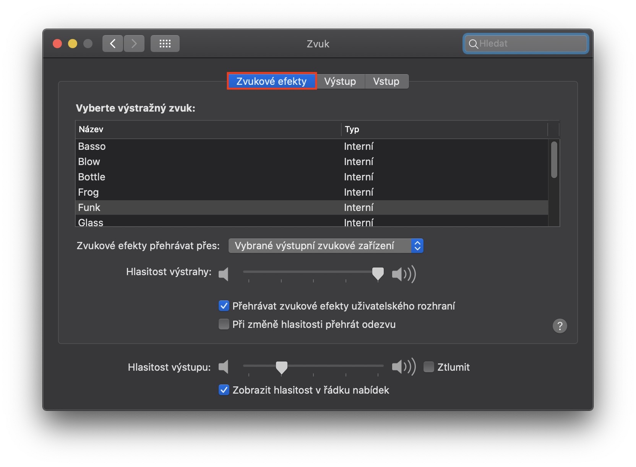Disable Přehrávat zvukové efekty uživatelského rozhraní checkbox
This screenshot has height=467, width=636.
click(x=224, y=306)
